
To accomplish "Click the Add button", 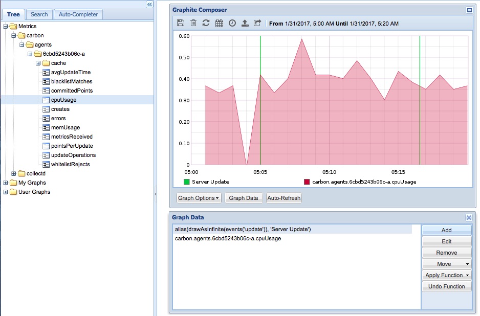I will click(446, 230).
